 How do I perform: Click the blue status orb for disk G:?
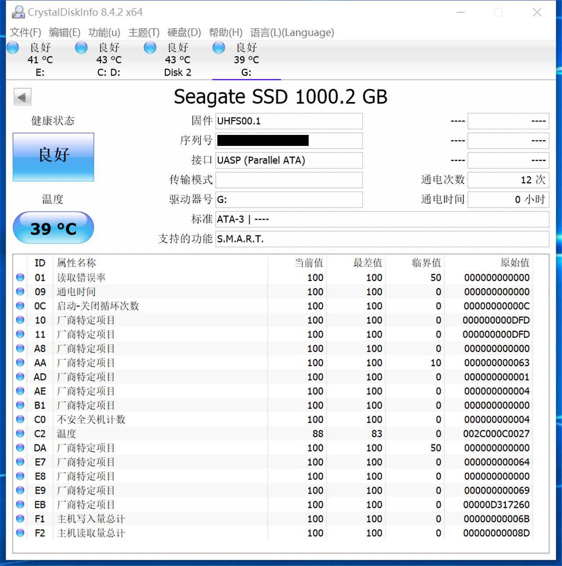pos(219,47)
